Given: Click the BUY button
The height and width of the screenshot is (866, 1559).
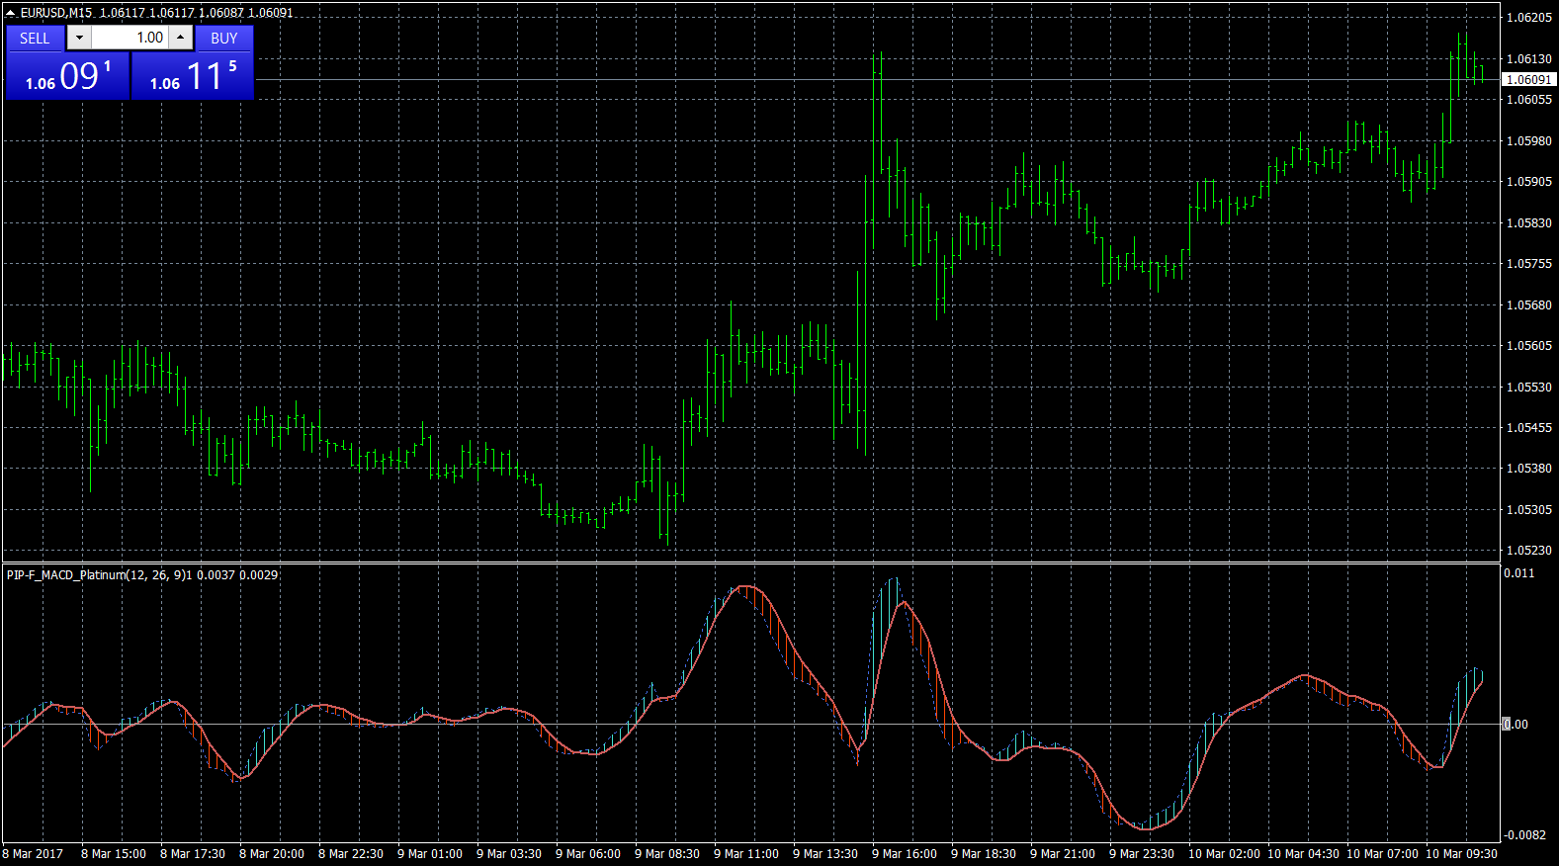Looking at the screenshot, I should [224, 38].
